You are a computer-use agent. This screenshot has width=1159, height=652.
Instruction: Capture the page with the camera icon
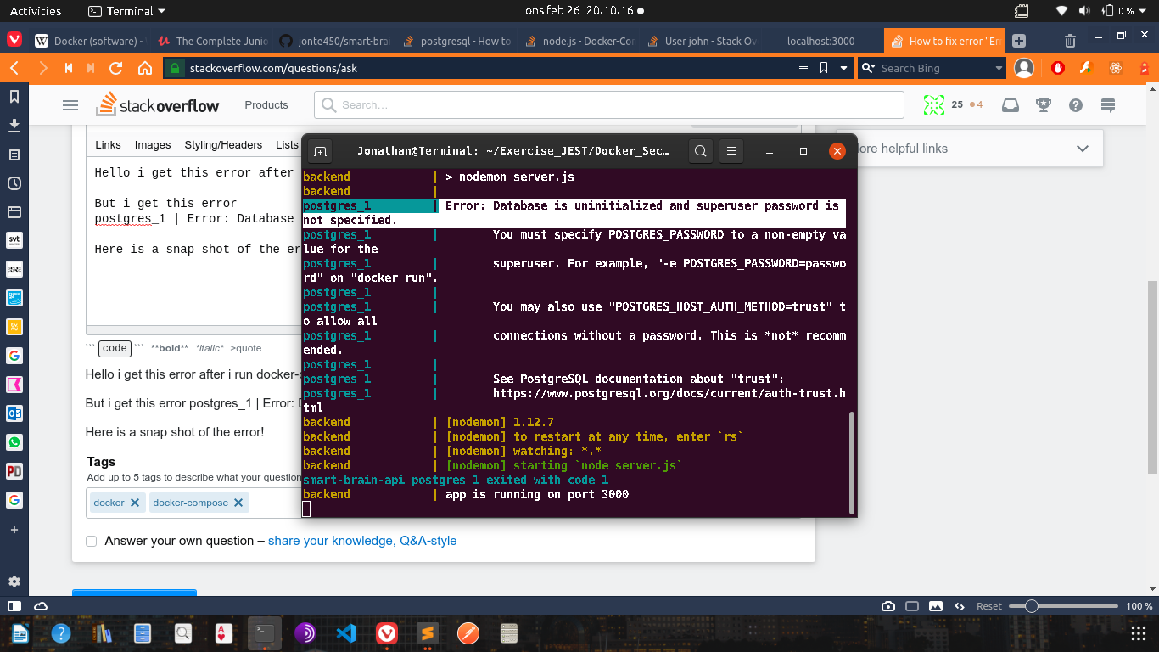(887, 606)
